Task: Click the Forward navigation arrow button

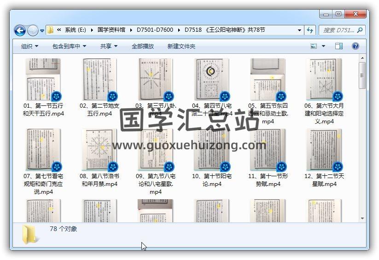Action: (33, 30)
